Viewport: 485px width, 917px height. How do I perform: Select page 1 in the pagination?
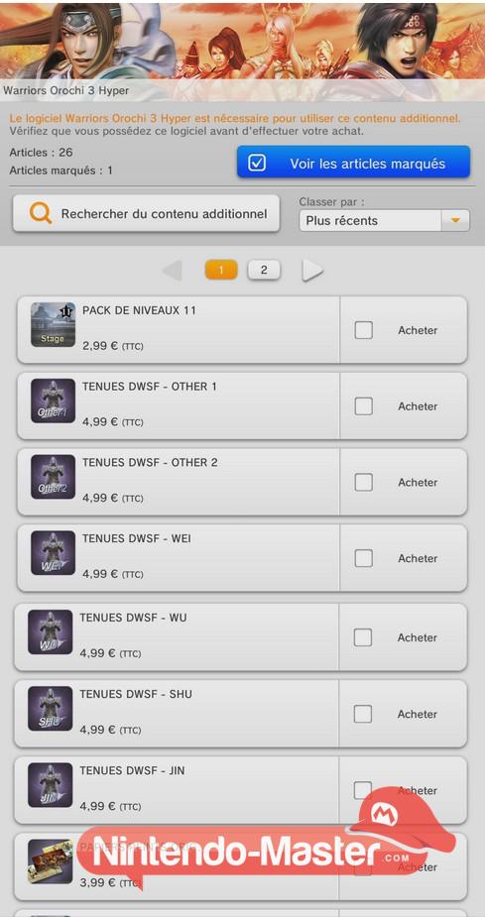221,270
